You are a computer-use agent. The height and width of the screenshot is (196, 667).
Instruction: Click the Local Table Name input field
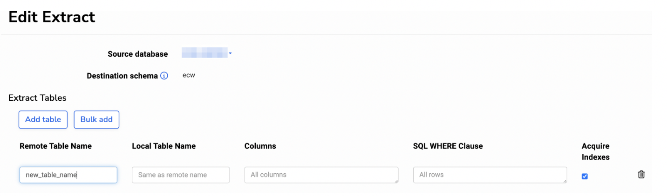point(181,175)
